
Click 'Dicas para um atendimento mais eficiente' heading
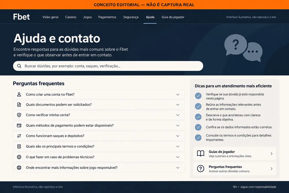tap(233, 86)
